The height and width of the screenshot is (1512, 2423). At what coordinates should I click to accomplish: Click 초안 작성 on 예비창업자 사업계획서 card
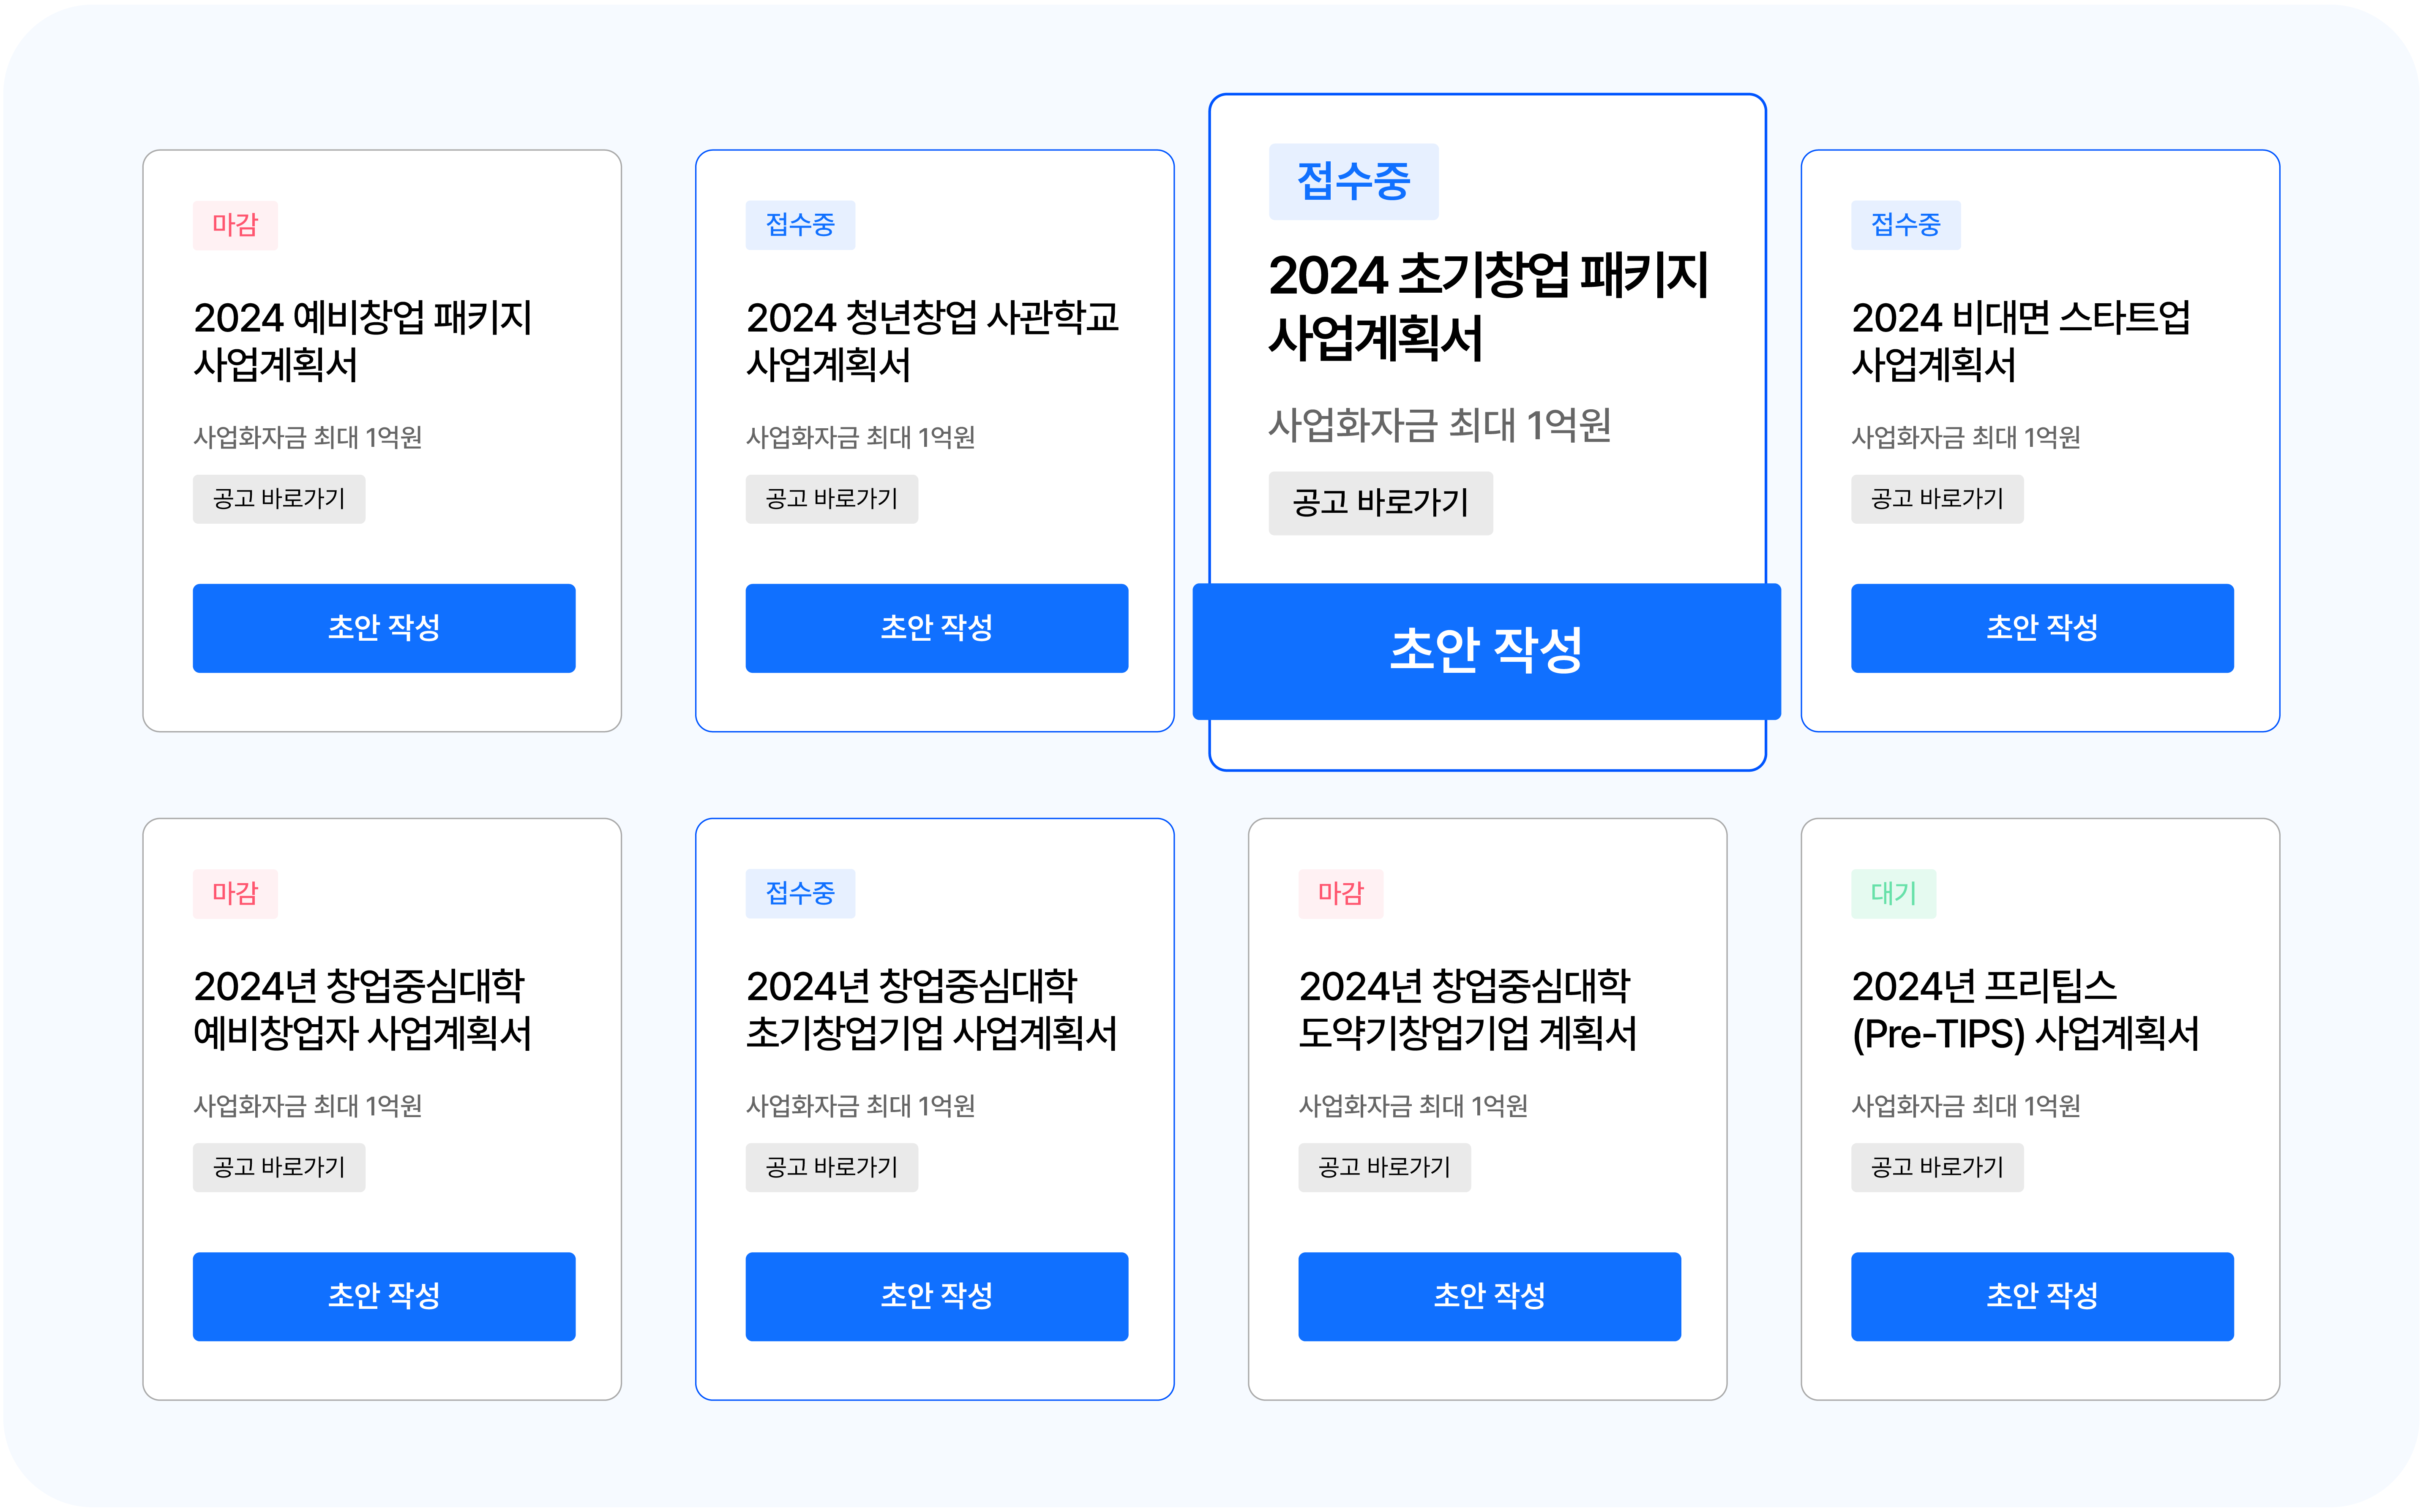(384, 1296)
